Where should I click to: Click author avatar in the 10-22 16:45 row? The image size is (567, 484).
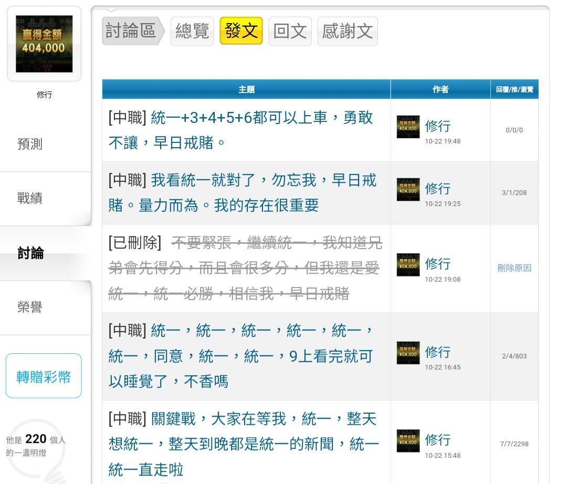tap(408, 353)
